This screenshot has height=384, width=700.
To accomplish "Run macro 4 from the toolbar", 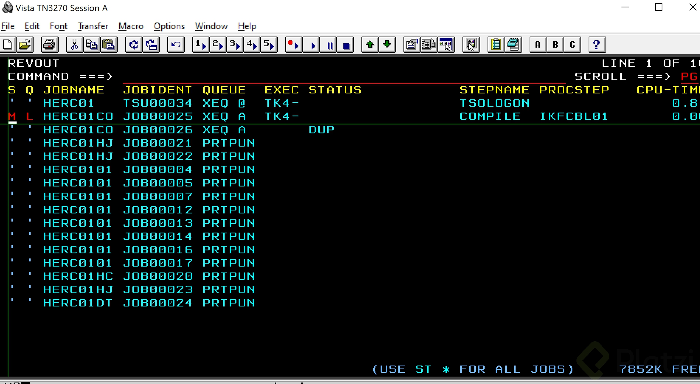I will click(252, 45).
